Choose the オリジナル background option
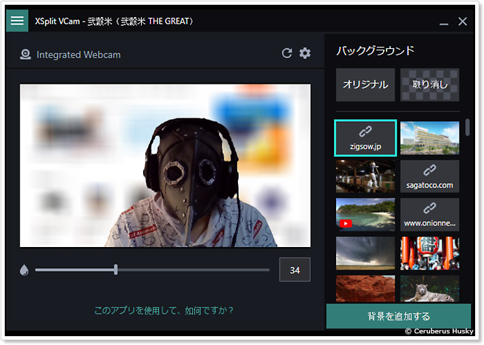Viewport: 484px width, 345px height. [365, 84]
